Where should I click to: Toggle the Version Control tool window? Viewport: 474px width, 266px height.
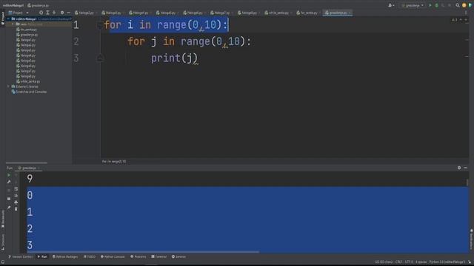point(20,256)
